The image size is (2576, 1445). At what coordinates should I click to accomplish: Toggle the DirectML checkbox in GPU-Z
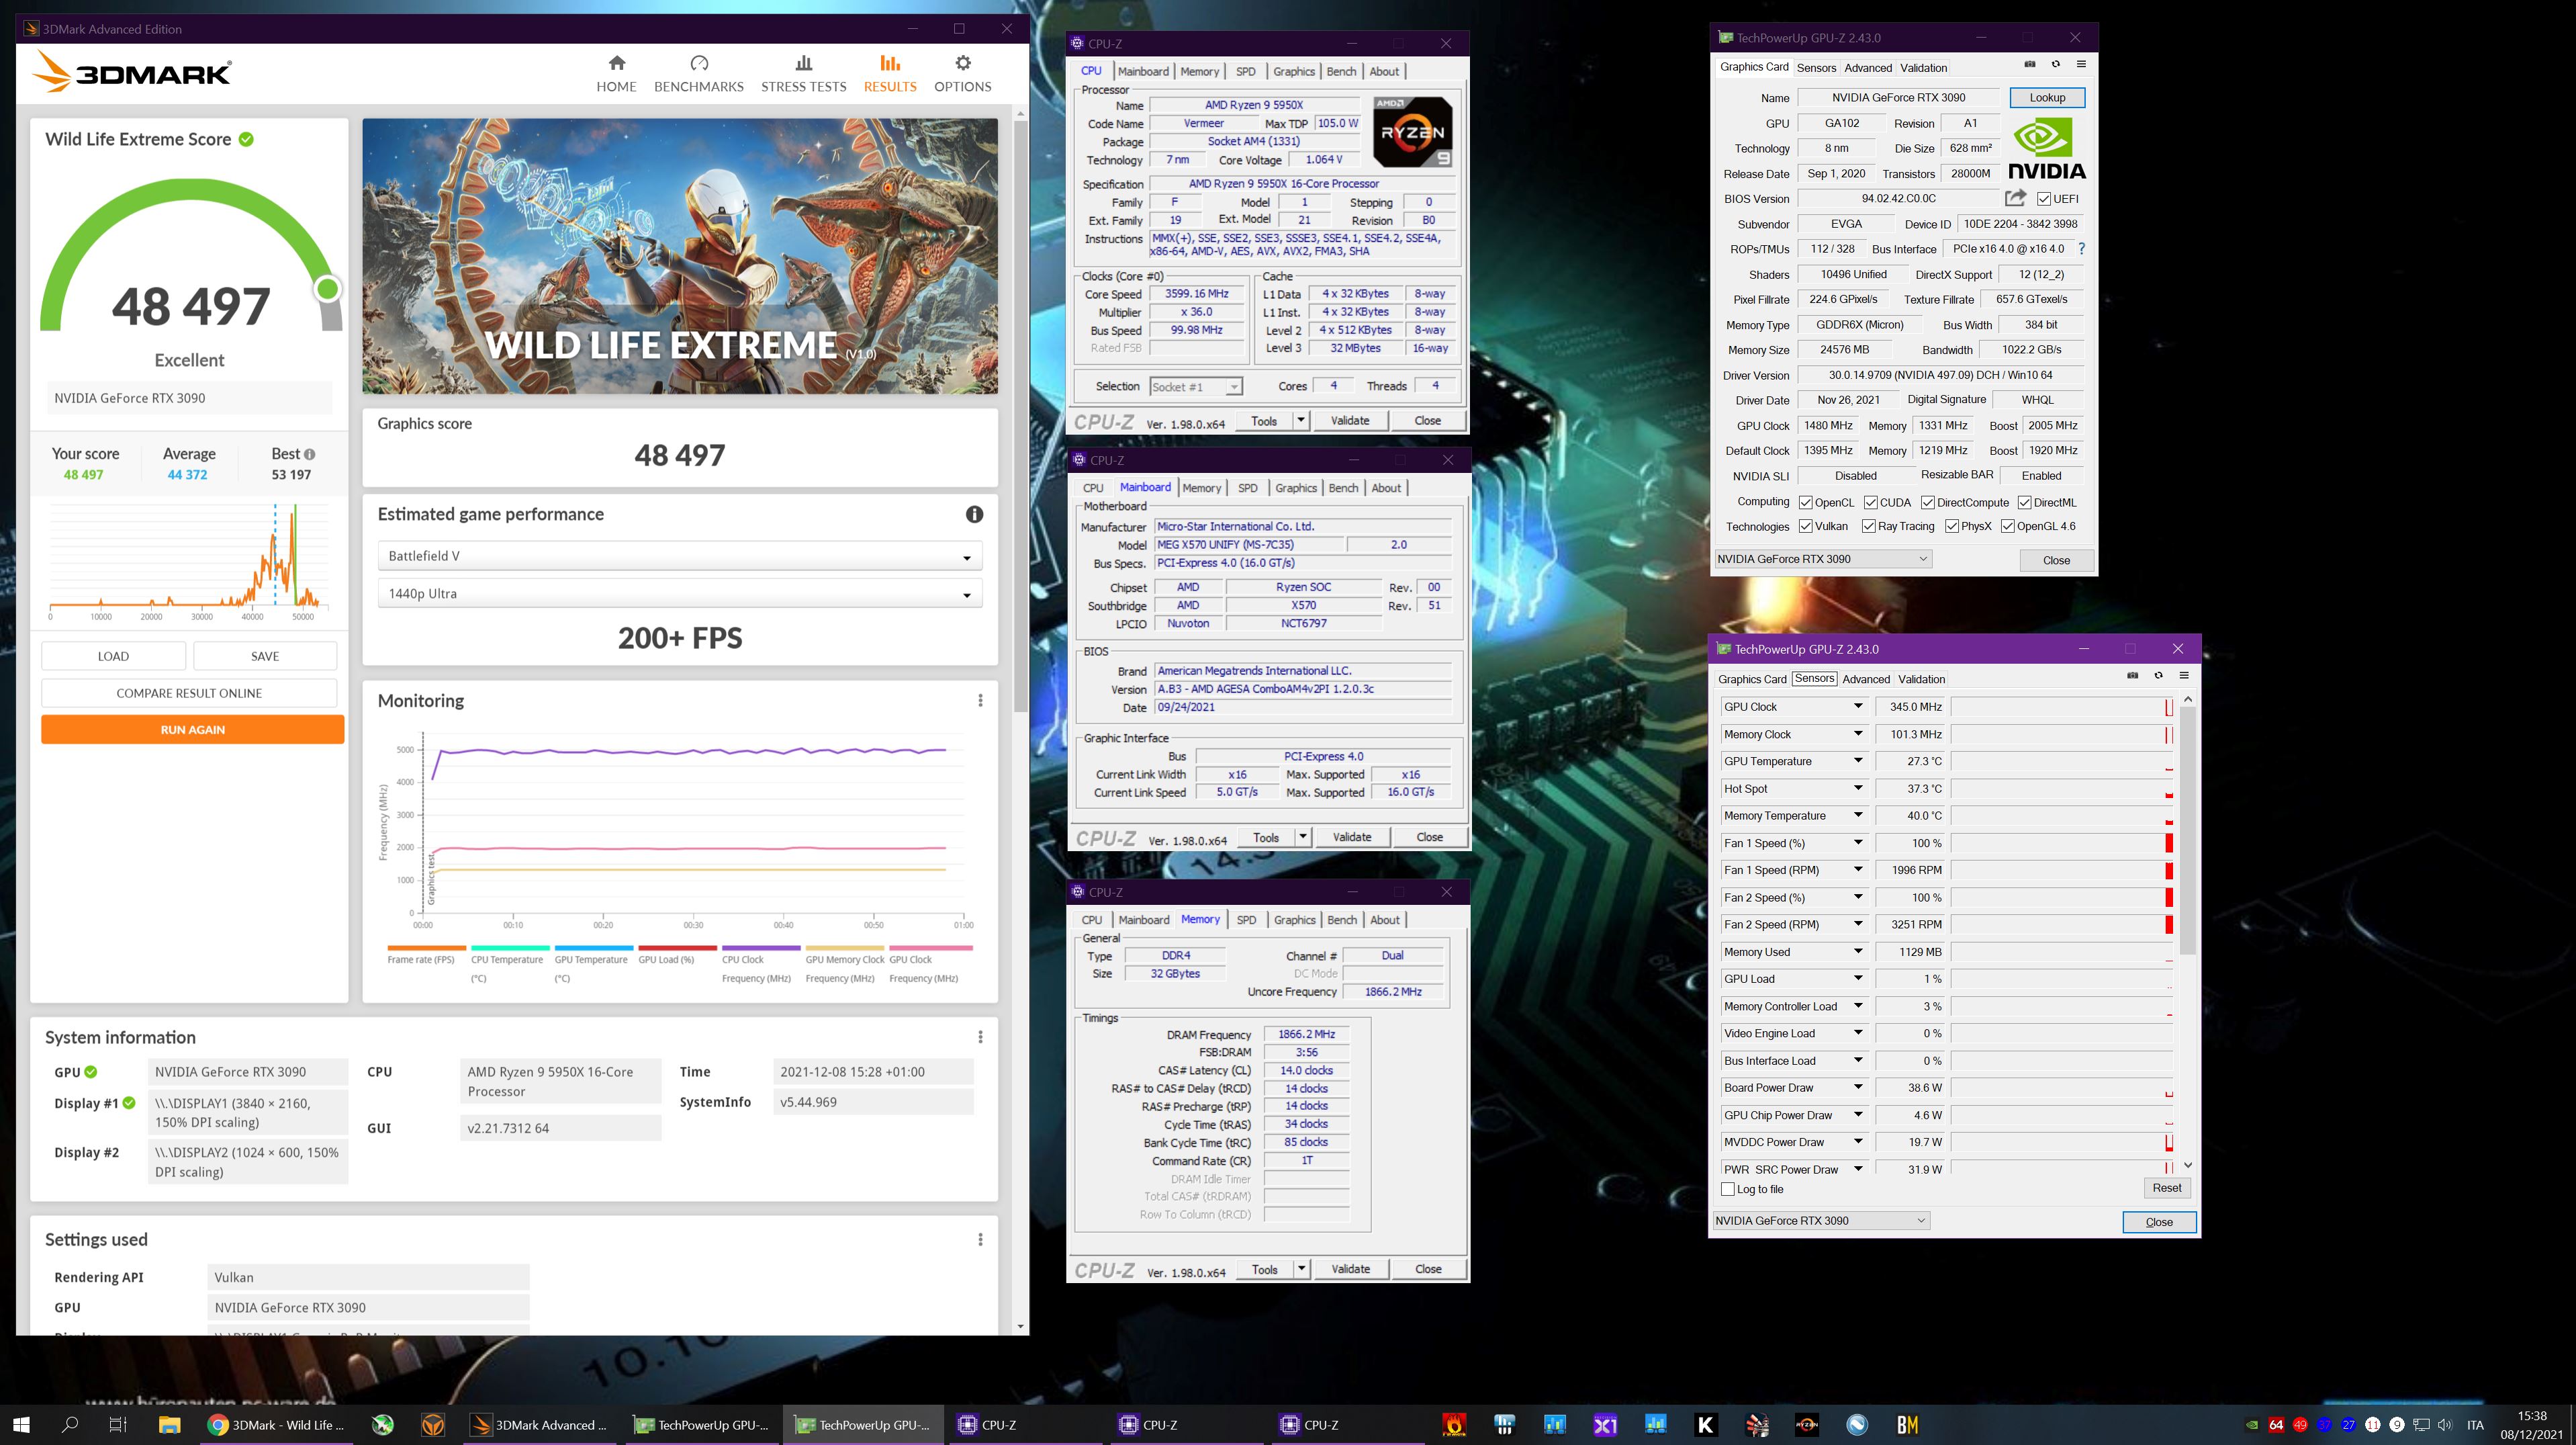coord(2024,502)
